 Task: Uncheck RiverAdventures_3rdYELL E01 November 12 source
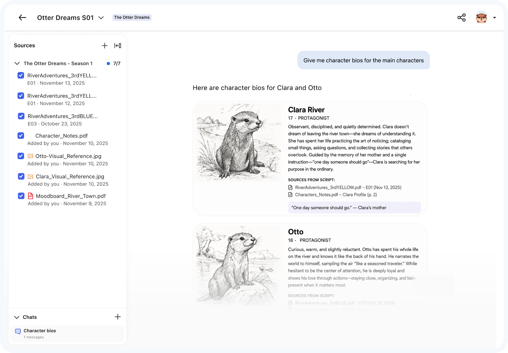coord(21,96)
